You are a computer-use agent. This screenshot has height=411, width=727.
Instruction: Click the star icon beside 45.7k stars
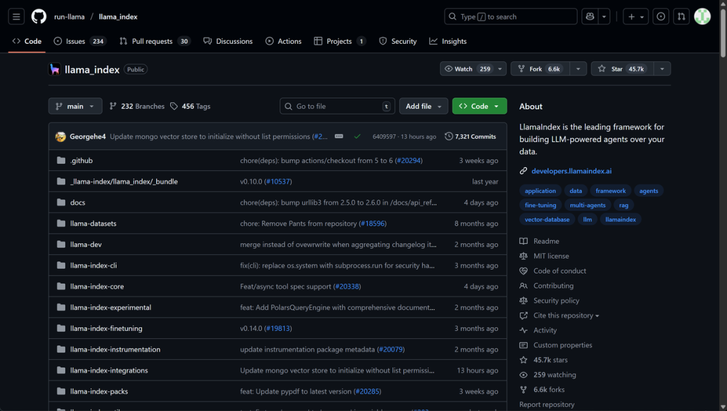[x=524, y=360]
